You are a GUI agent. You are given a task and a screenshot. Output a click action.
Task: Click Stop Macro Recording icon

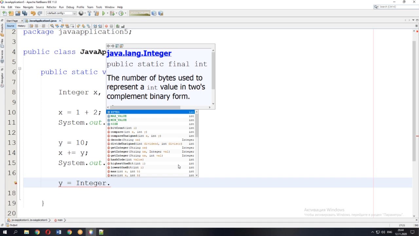click(111, 26)
